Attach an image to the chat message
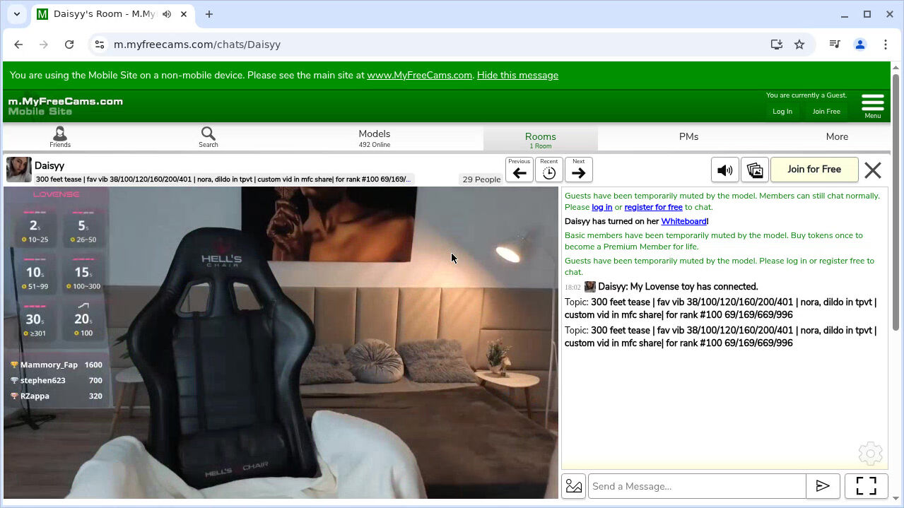 pyautogui.click(x=574, y=486)
